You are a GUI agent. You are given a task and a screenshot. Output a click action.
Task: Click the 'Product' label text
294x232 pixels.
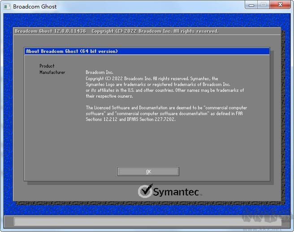pyautogui.click(x=47, y=66)
